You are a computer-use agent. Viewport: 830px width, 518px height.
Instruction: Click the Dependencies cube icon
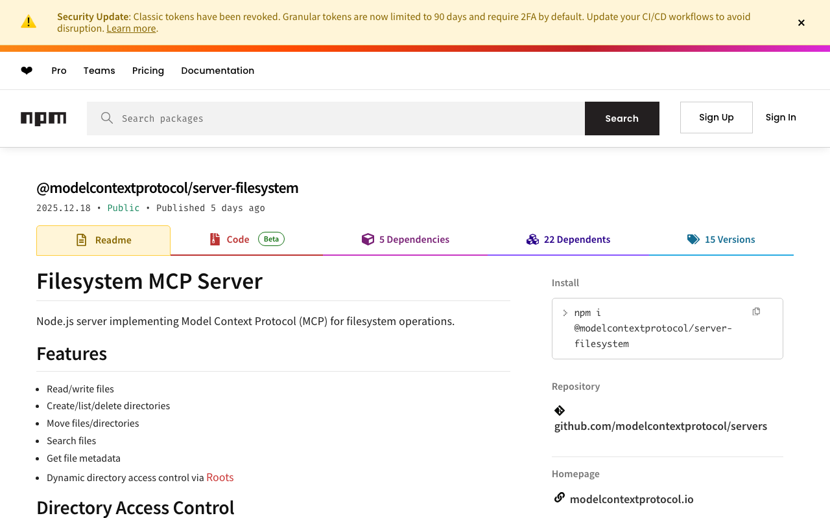point(368,240)
